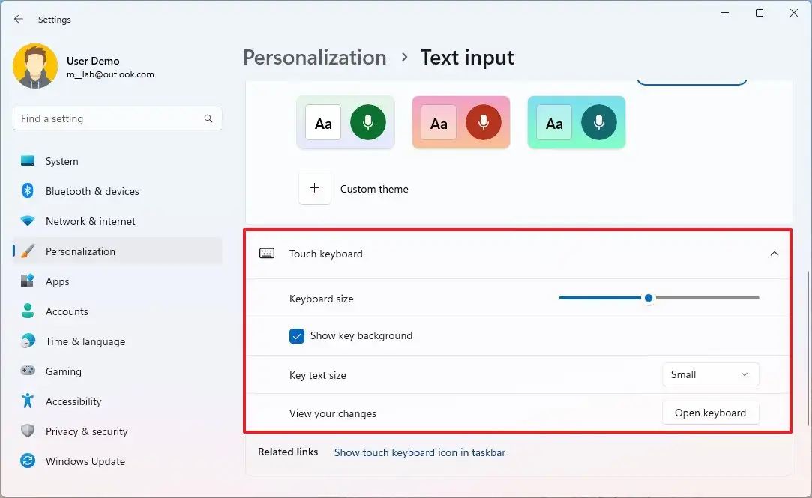Click the Keyboard size slider handle
This screenshot has height=498, width=812.
tap(649, 298)
